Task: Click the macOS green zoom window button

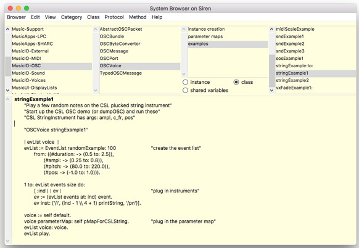Action: (x=27, y=8)
